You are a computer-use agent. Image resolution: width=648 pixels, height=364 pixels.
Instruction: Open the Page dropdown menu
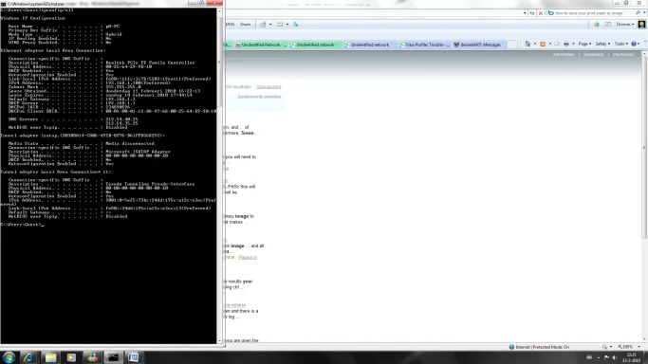point(584,44)
